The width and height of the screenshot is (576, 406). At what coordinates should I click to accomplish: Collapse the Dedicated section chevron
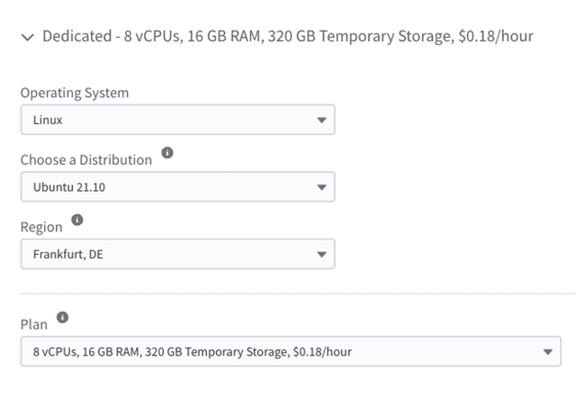tap(27, 37)
